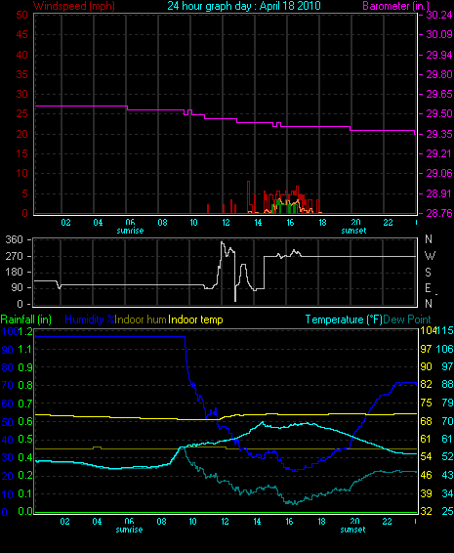Viewport: 454px width, 553px height.
Task: Click the sunrise marker under top graph
Action: [x=130, y=231]
